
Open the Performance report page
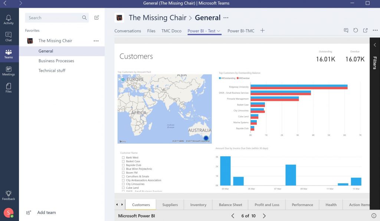[302, 205]
